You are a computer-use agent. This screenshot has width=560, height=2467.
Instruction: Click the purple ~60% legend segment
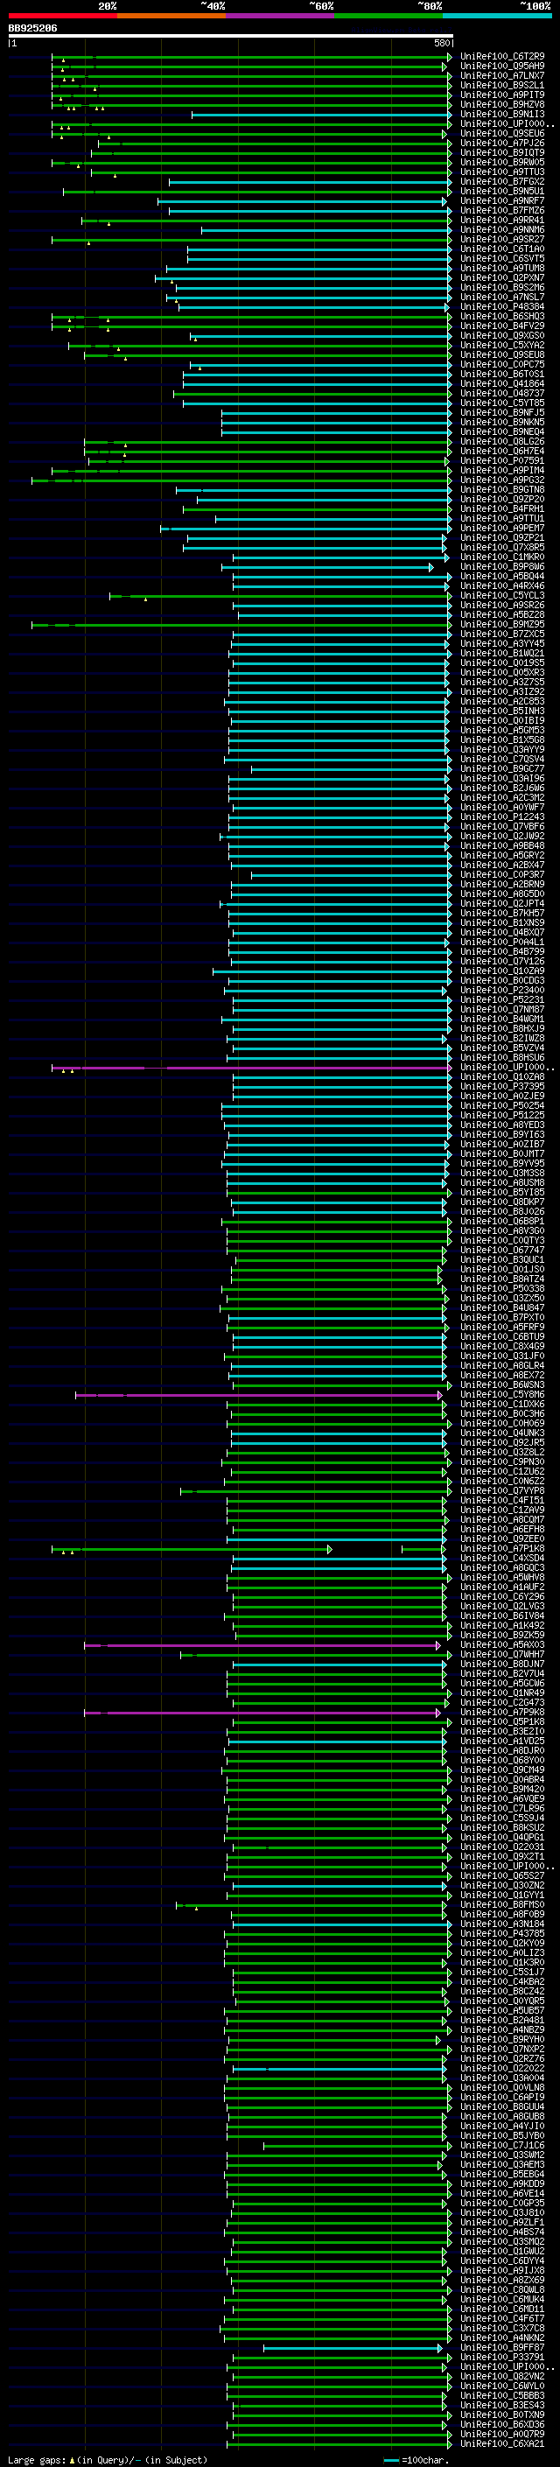pos(279,16)
